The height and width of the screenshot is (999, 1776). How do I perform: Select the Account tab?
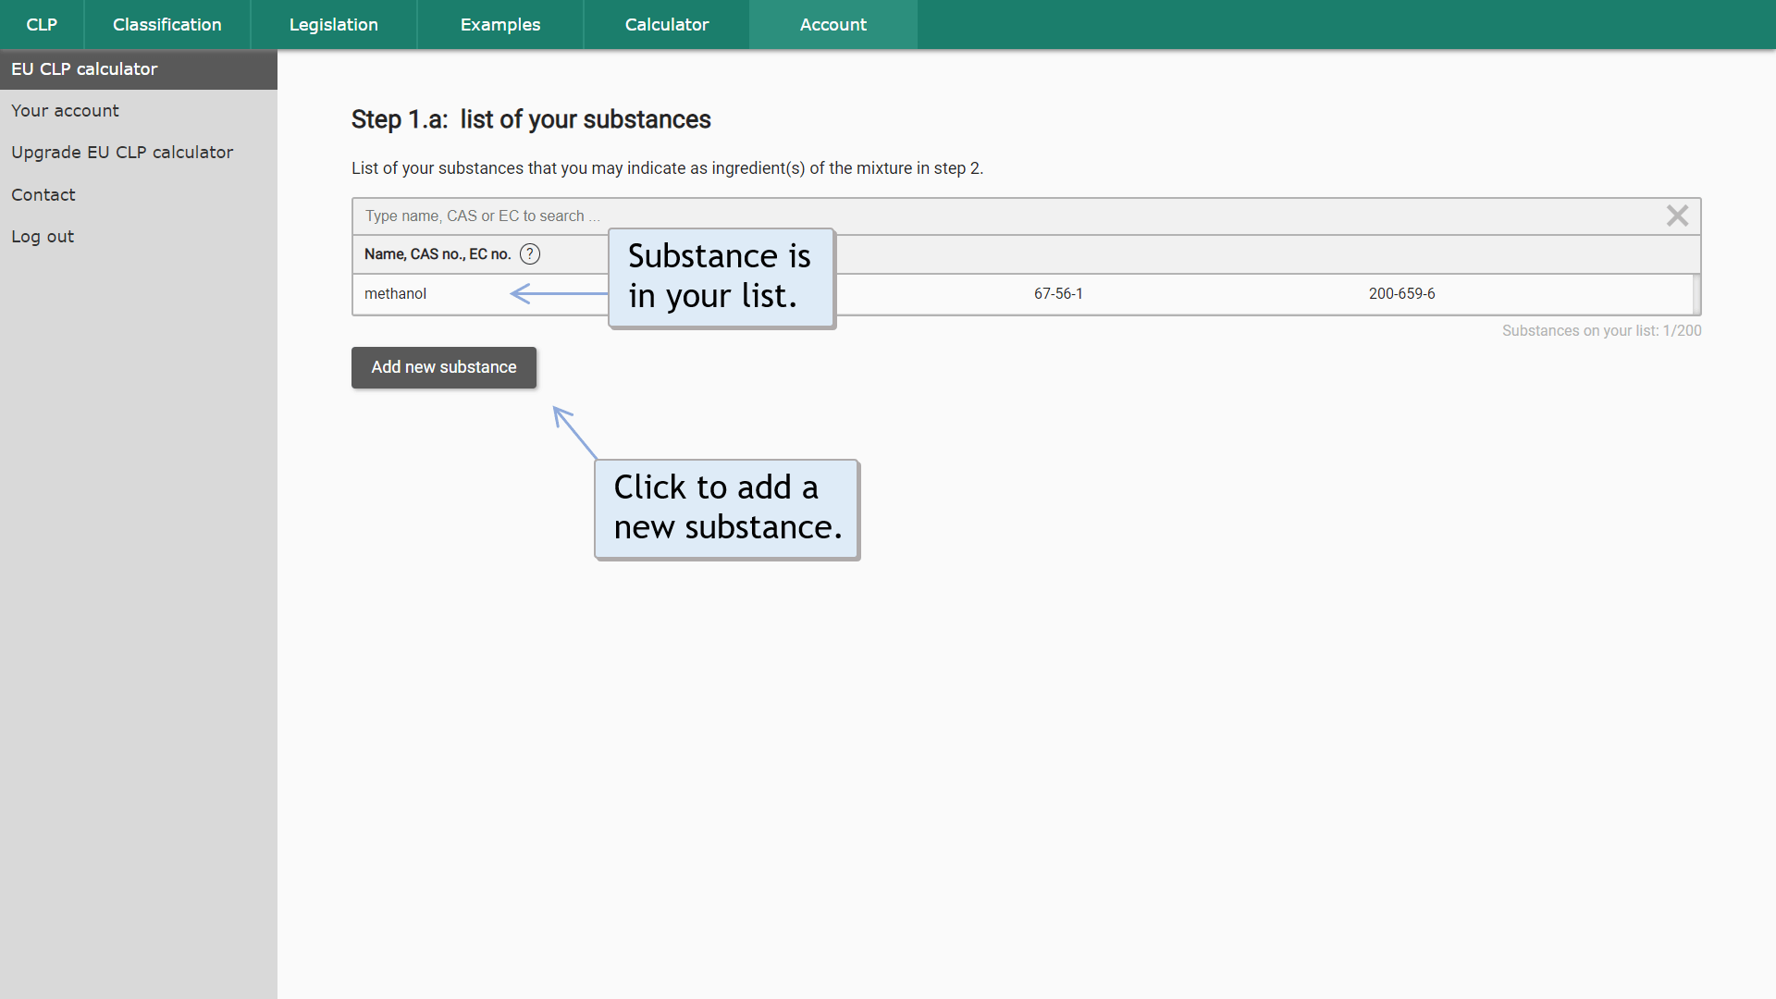pos(833,25)
